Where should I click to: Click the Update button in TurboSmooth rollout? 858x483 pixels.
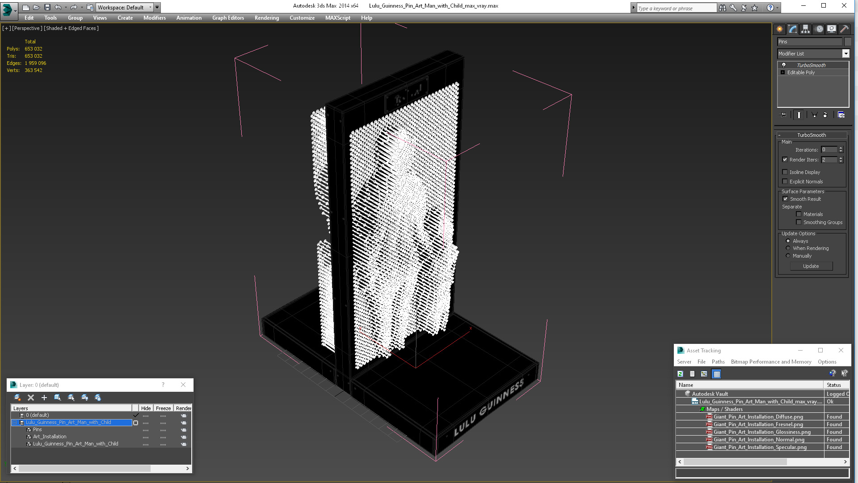[811, 266]
